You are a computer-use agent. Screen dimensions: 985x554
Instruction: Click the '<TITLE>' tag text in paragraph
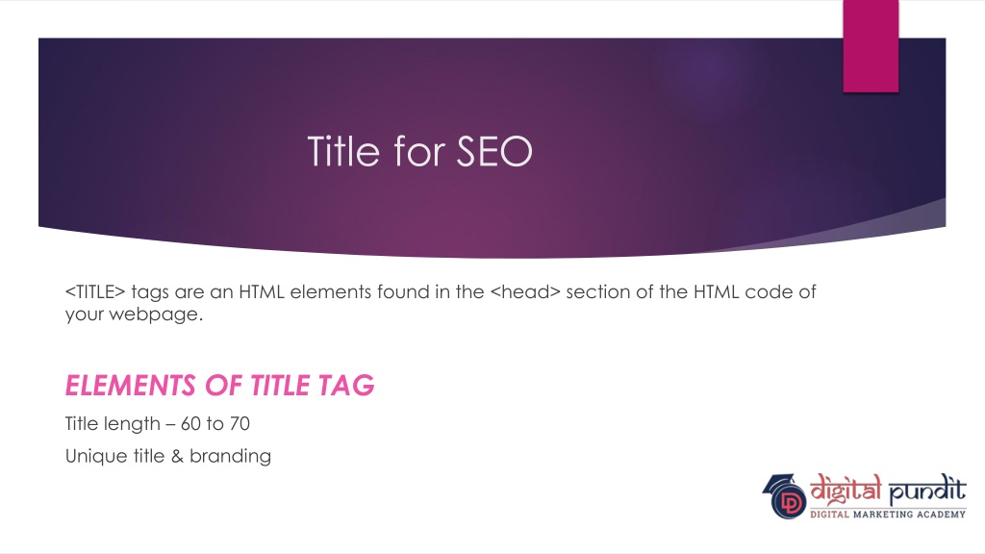click(x=95, y=292)
